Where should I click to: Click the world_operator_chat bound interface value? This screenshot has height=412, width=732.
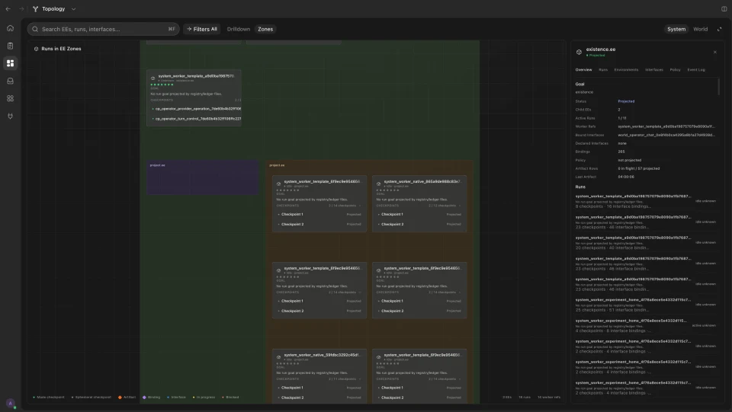coord(666,135)
